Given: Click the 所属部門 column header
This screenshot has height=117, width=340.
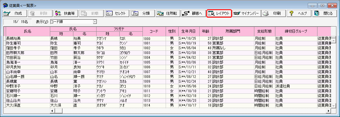Looking at the screenshot, I should [x=233, y=31].
